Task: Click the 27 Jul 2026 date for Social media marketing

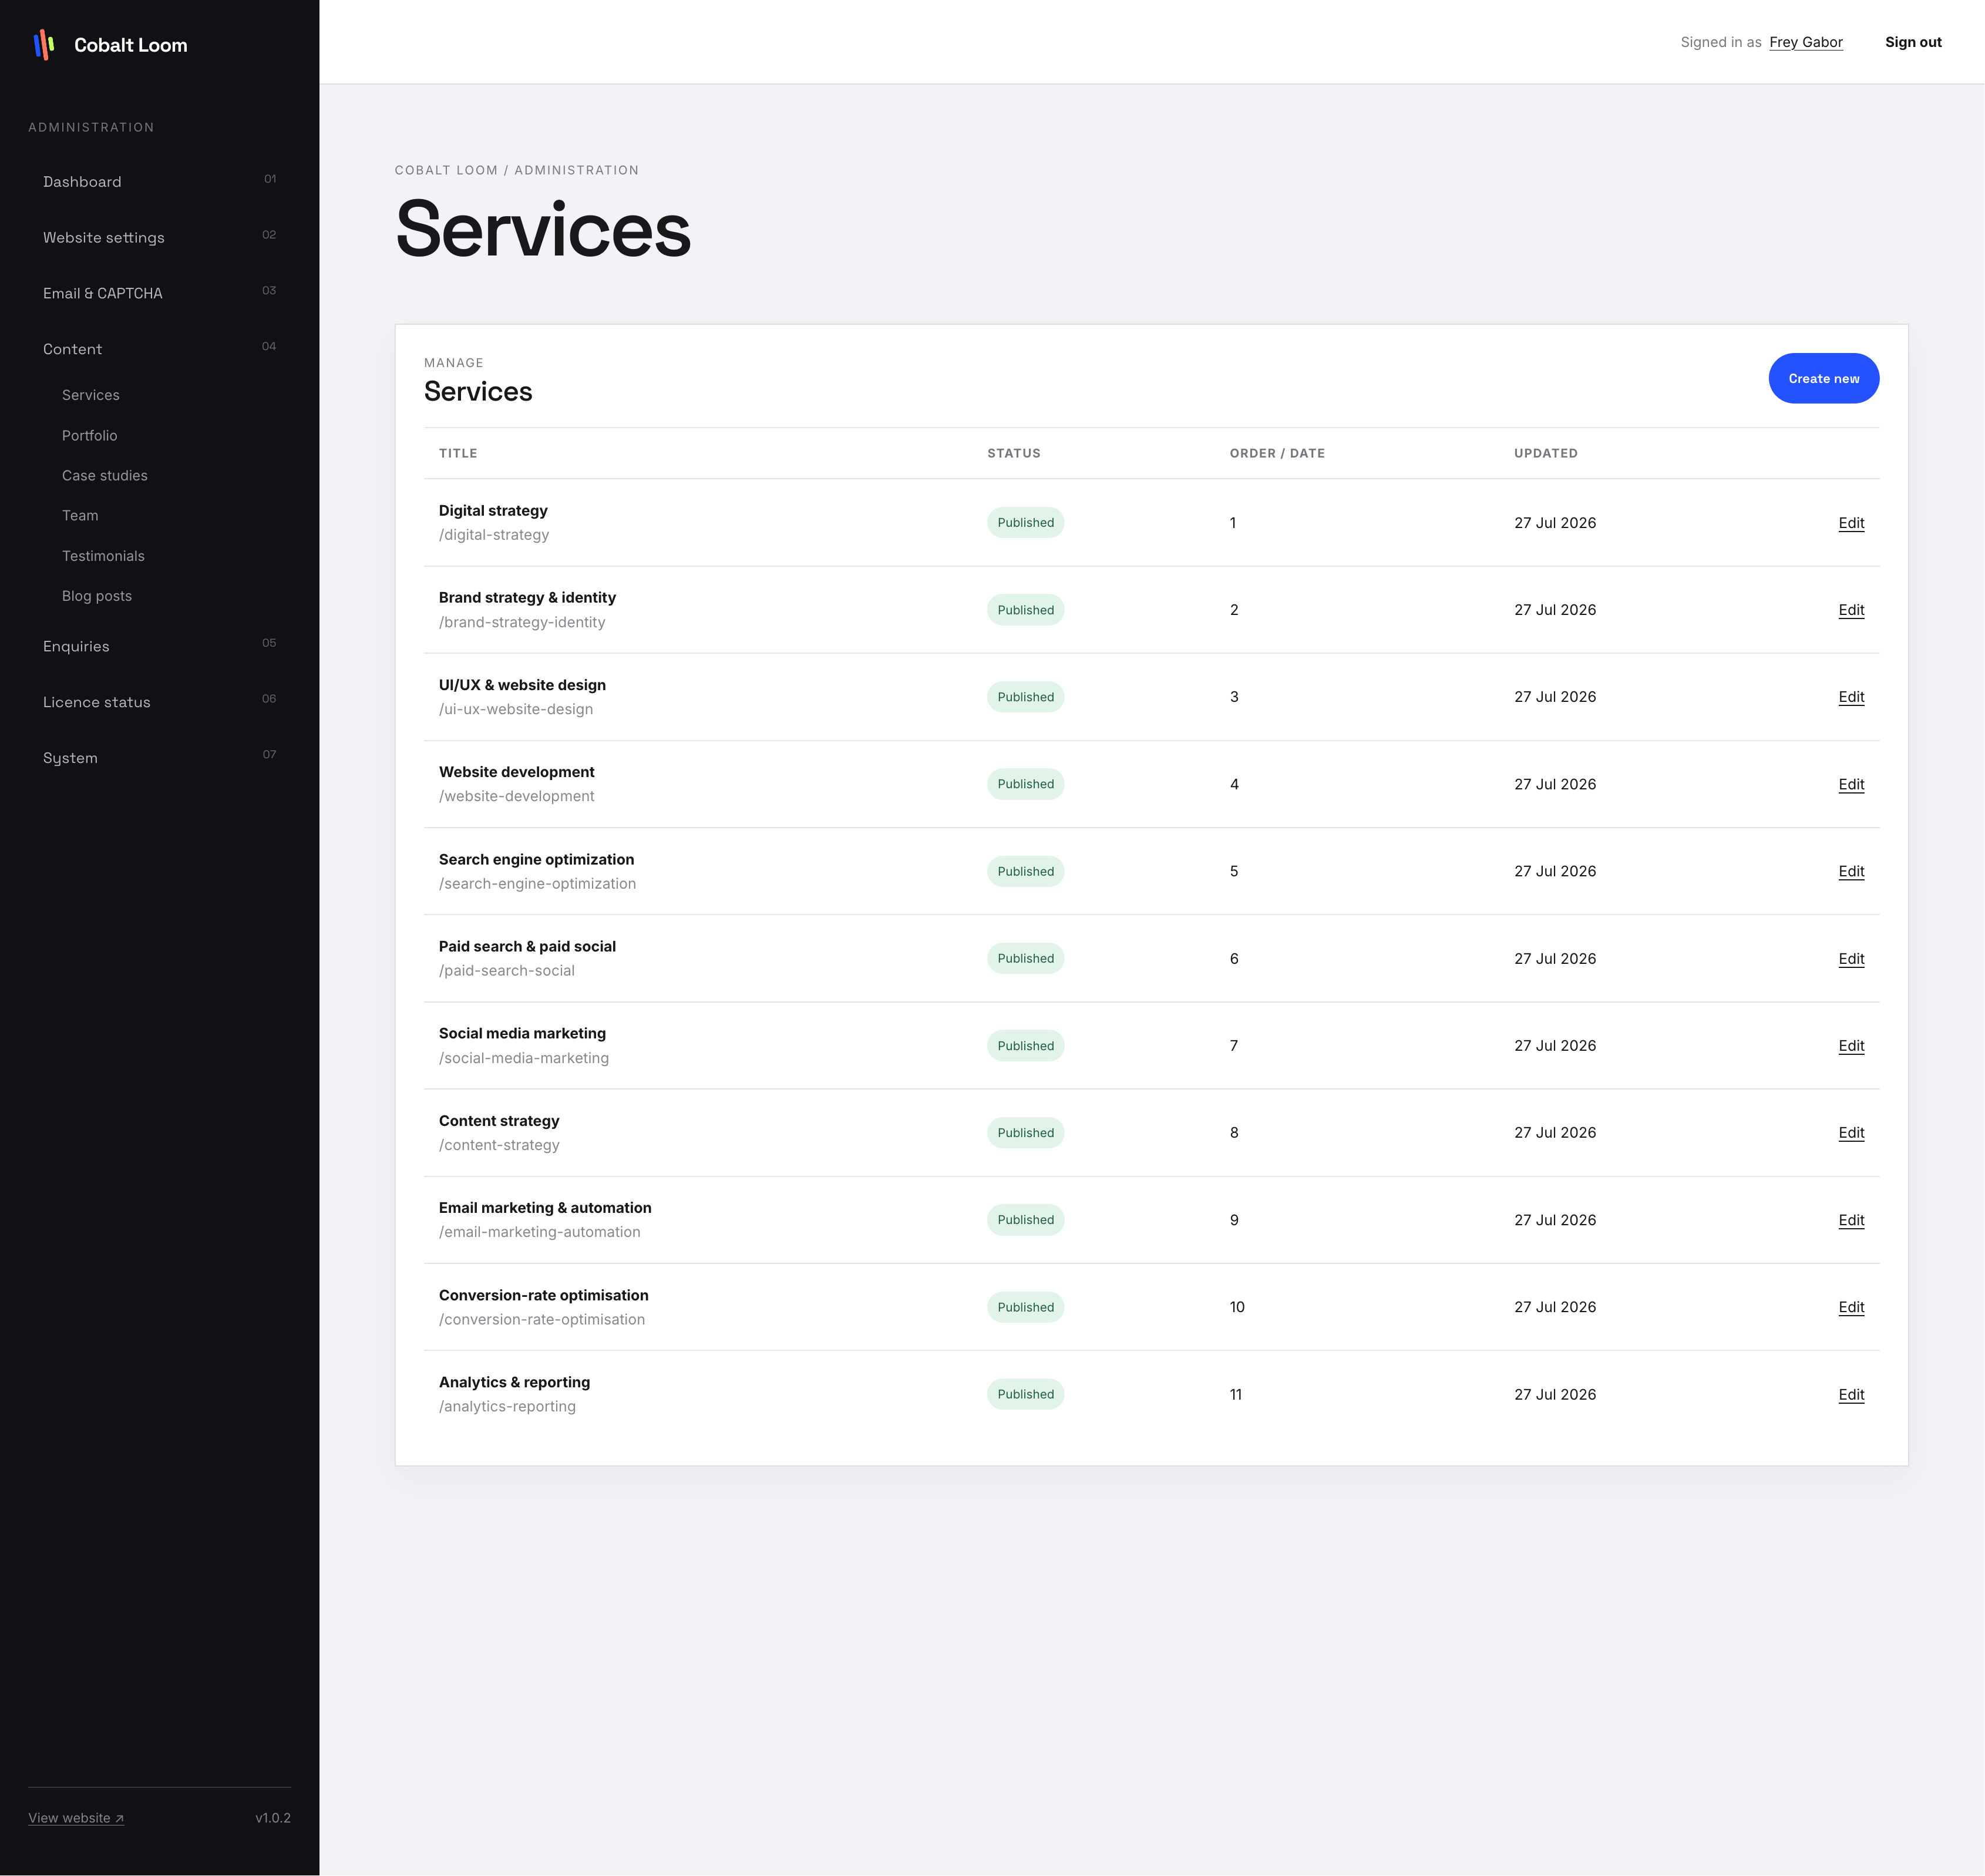Action: 1555,1046
